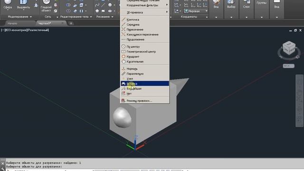Image resolution: width=304 pixels, height=171 pixels.
Task: Click the rectangle drawing icon
Action: 103,11
